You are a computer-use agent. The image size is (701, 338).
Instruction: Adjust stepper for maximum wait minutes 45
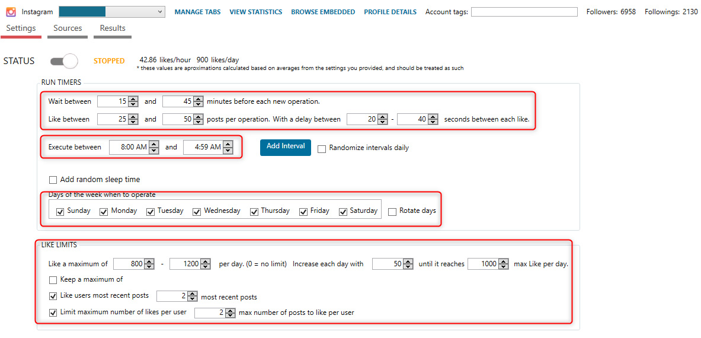[x=199, y=101]
